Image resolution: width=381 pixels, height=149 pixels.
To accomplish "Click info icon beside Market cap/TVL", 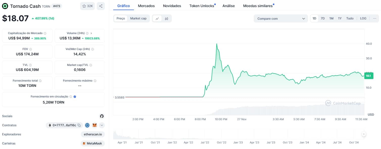I will click(91, 65).
